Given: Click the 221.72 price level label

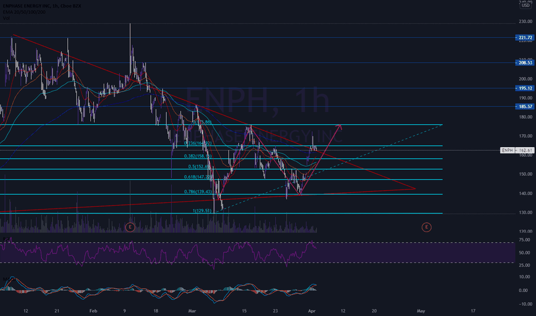Looking at the screenshot, I should coord(525,37).
